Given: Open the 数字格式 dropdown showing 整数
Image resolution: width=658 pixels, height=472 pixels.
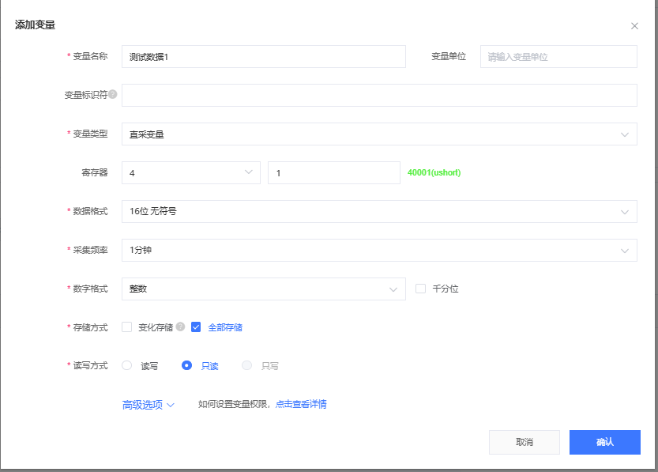Looking at the screenshot, I should [263, 289].
